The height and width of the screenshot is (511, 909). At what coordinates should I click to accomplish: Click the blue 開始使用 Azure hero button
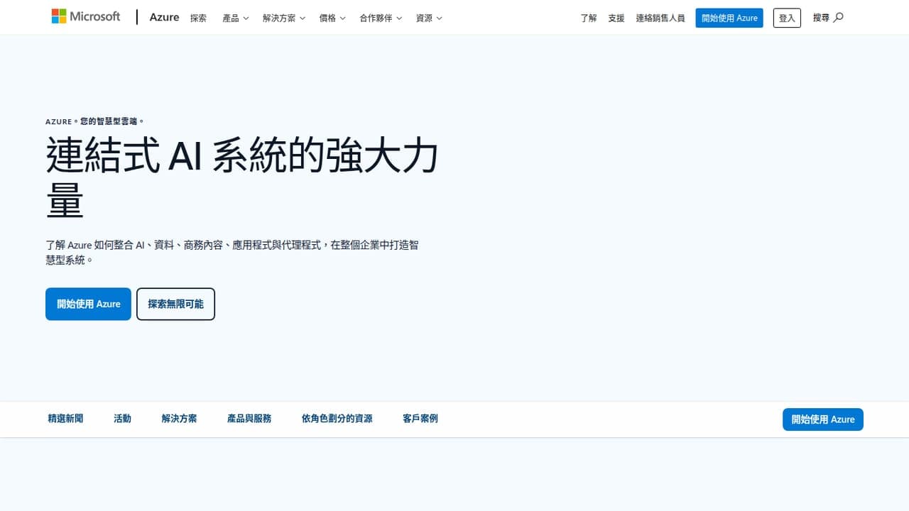click(88, 304)
